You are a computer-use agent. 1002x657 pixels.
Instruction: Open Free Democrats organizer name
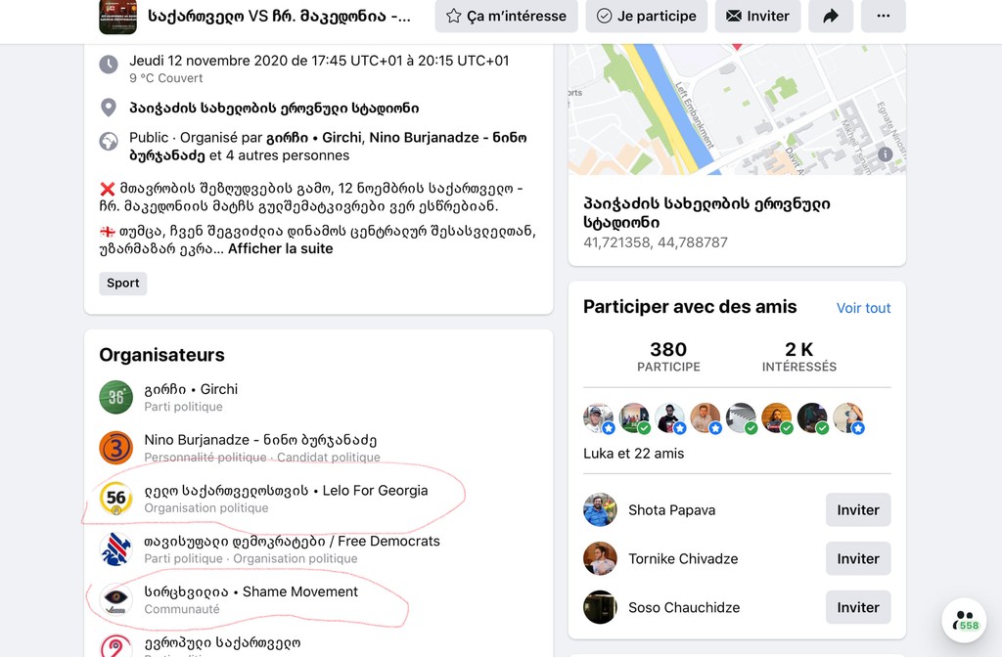pyautogui.click(x=292, y=542)
